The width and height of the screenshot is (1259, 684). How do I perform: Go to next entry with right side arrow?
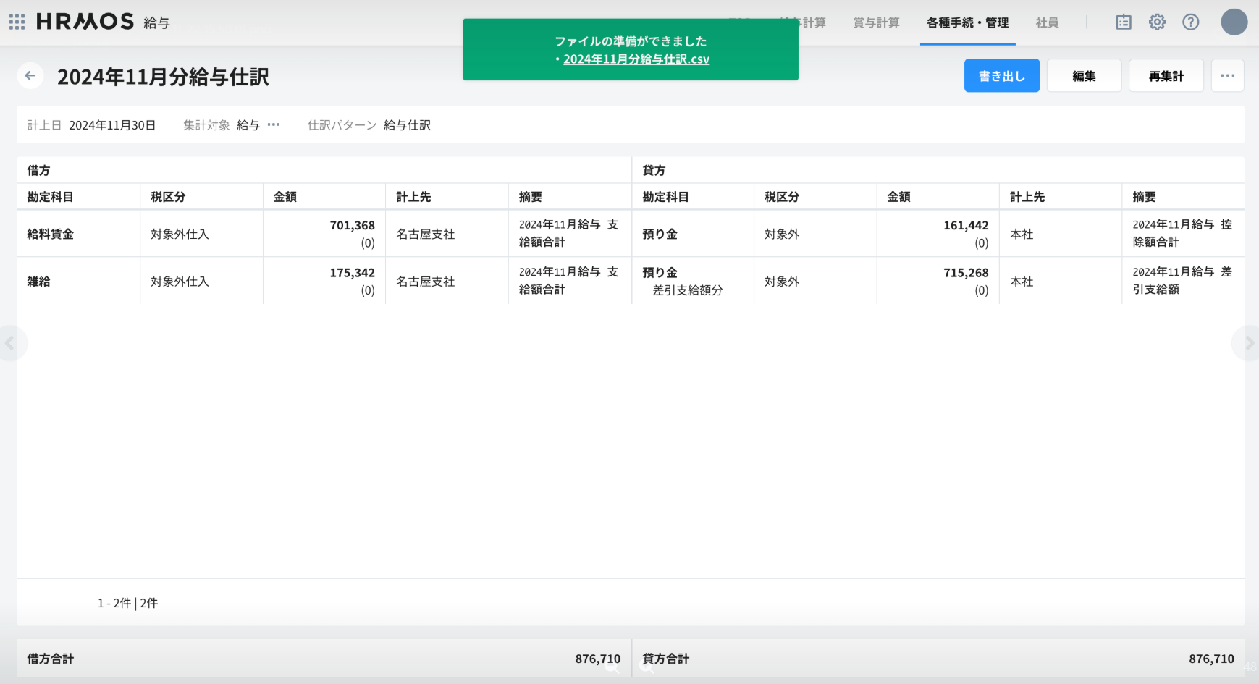(x=1248, y=343)
